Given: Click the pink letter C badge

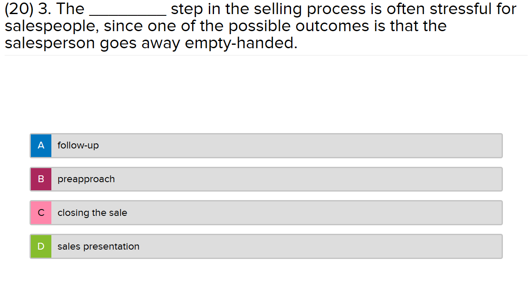Looking at the screenshot, I should 41,212.
